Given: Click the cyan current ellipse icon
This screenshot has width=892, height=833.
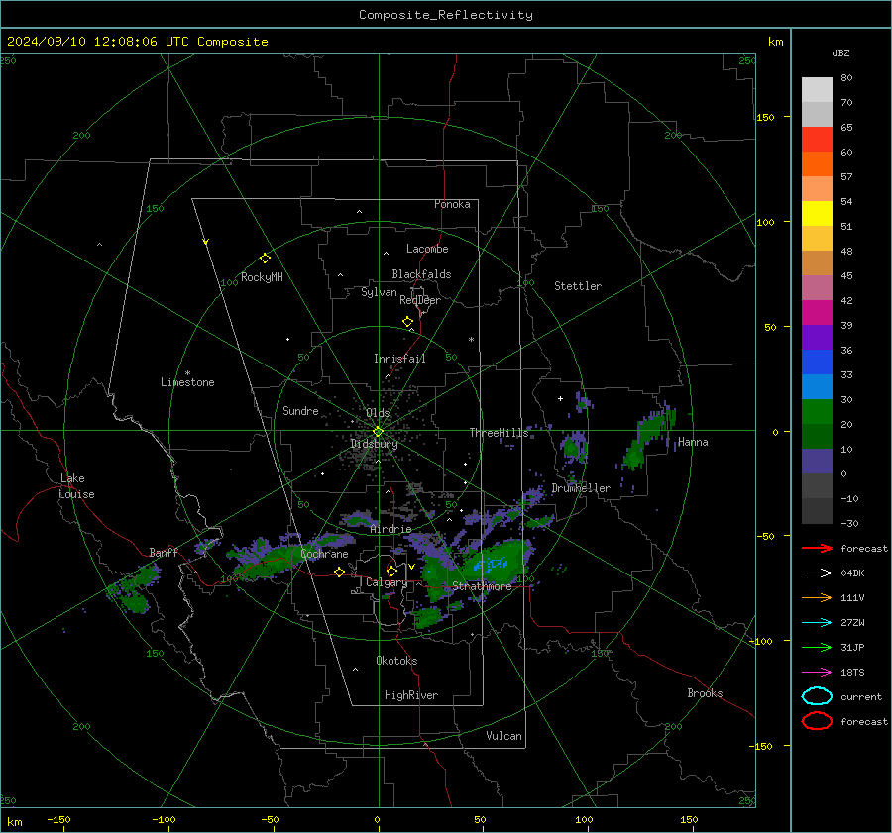Looking at the screenshot, I should 817,696.
